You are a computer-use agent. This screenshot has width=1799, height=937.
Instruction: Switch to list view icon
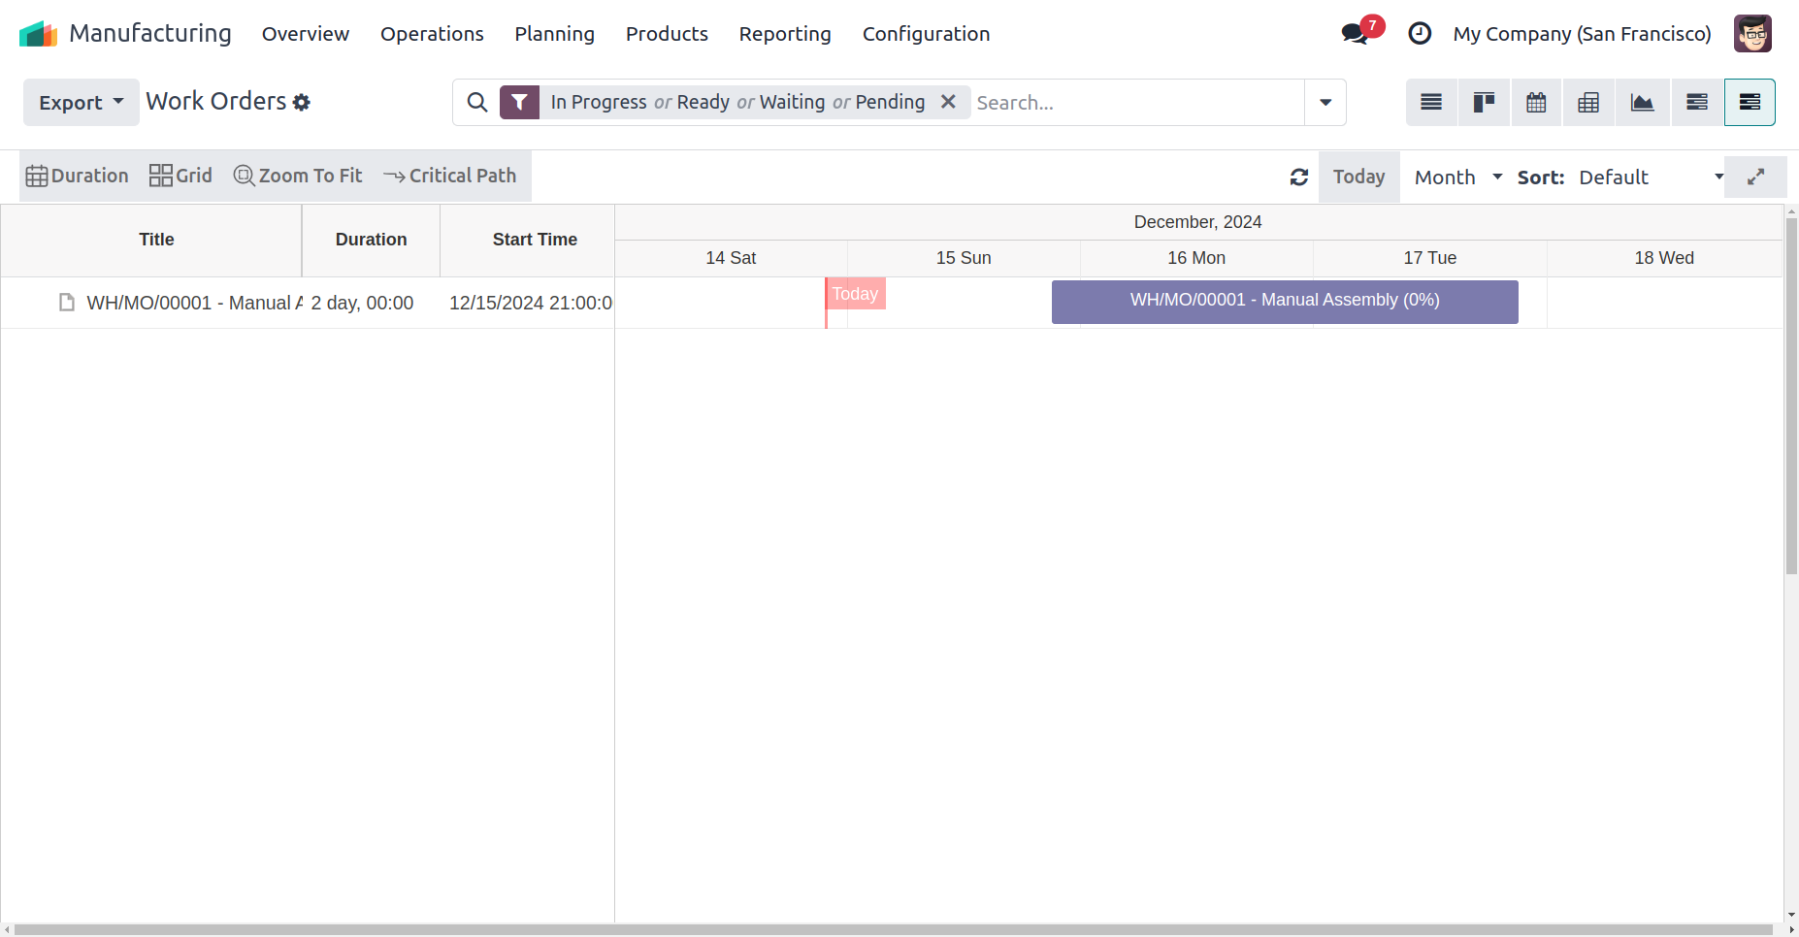[x=1430, y=103]
